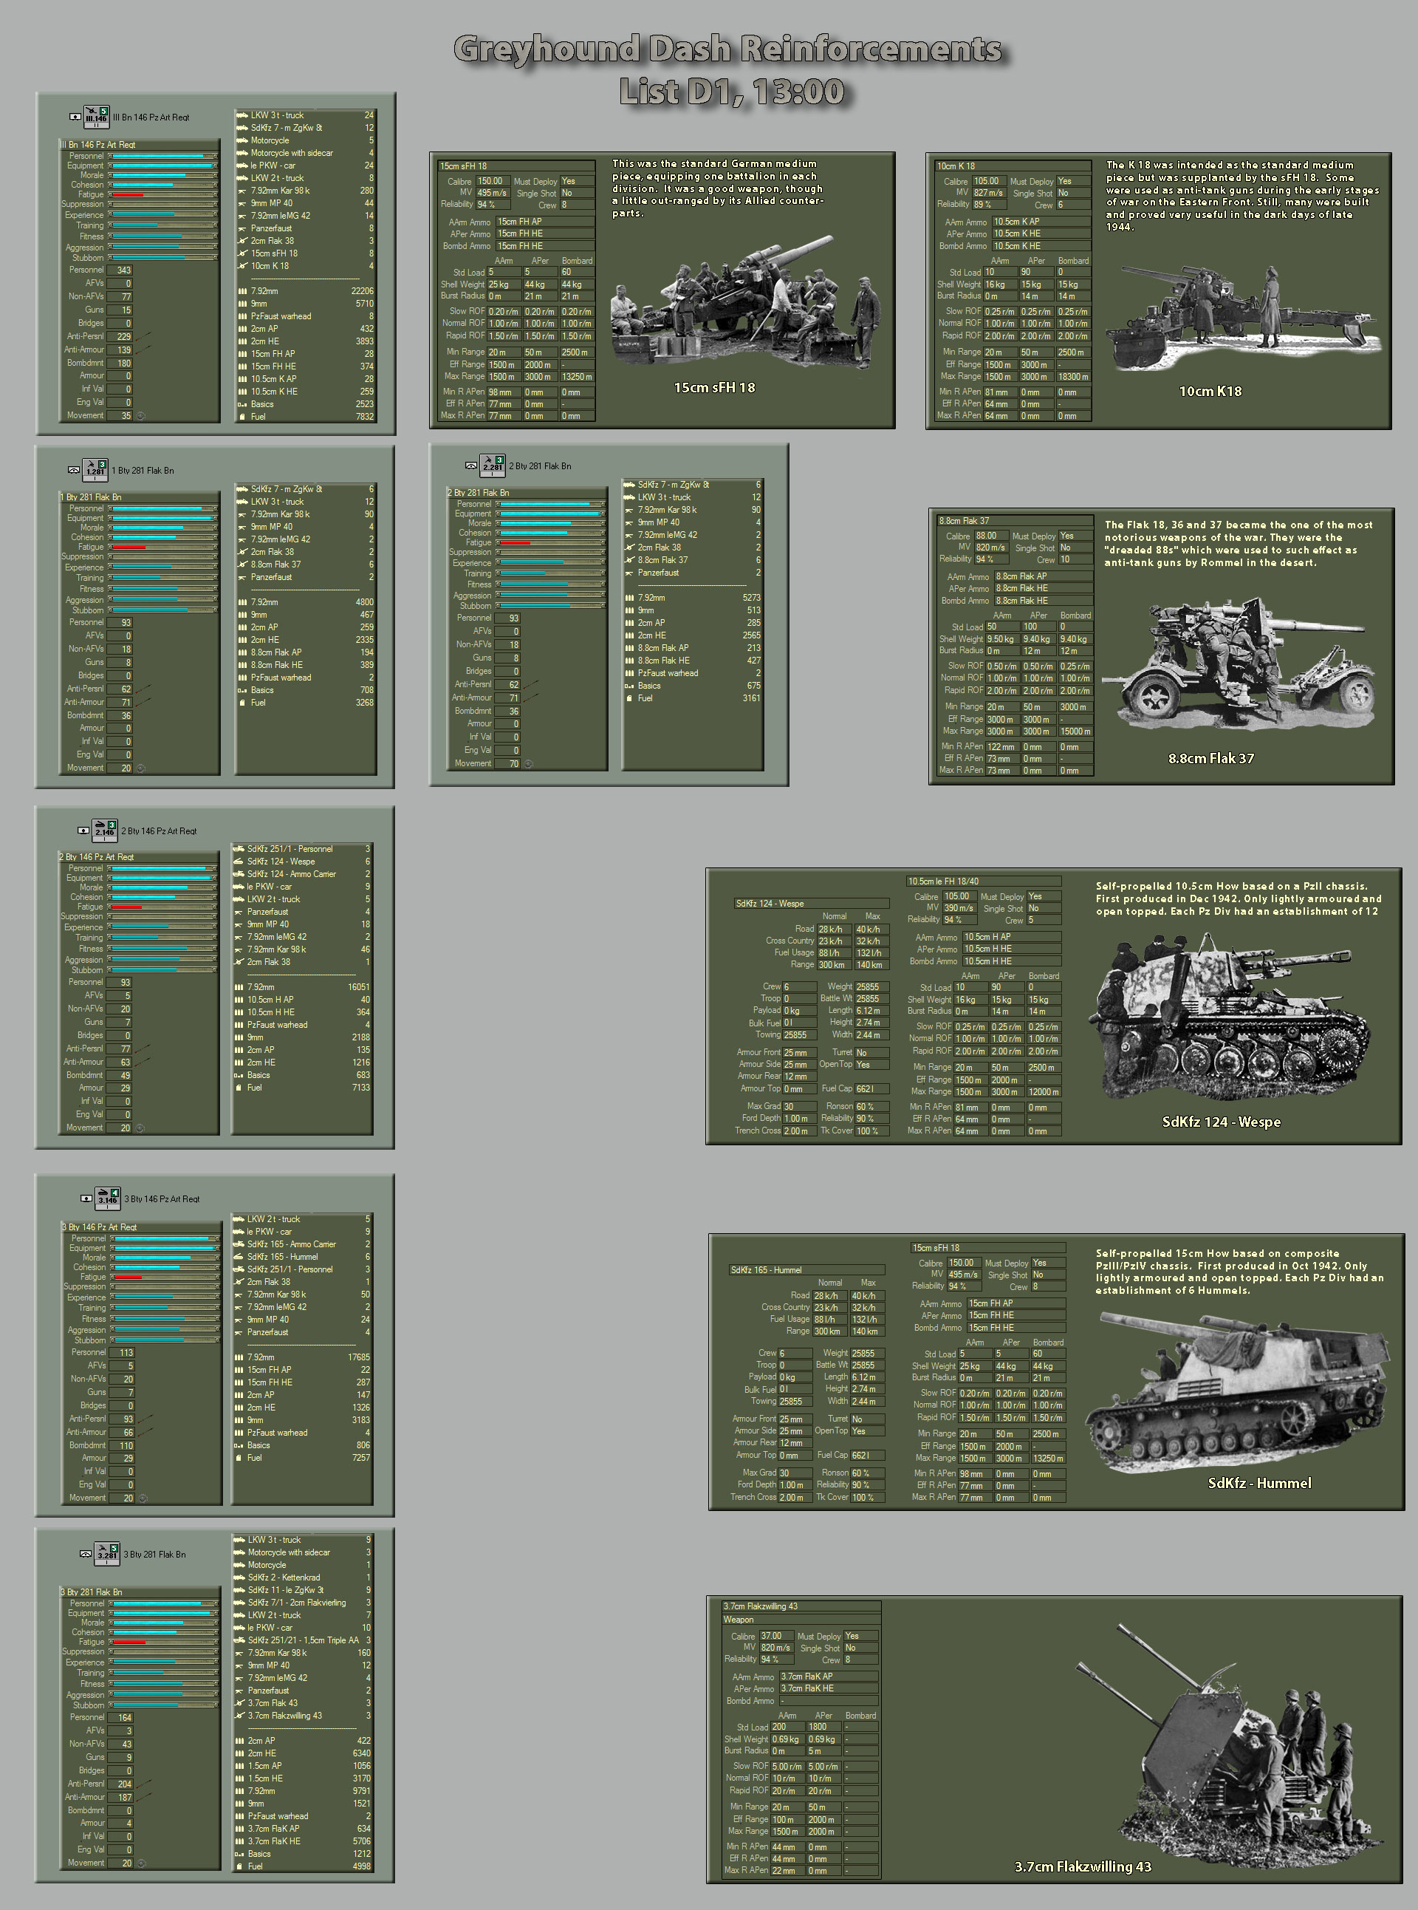Click rifle icon beside 7.92mm leMG 42, 2 Bty 281
Image resolution: width=1418 pixels, height=1910 pixels.
629,535
